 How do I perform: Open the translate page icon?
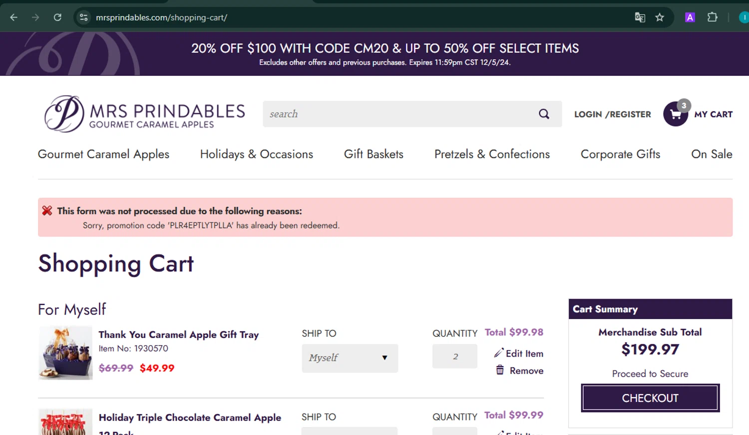pos(640,17)
